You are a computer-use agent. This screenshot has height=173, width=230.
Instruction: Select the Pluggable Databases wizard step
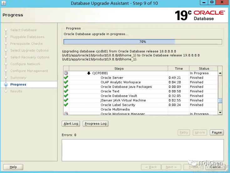click(27, 37)
